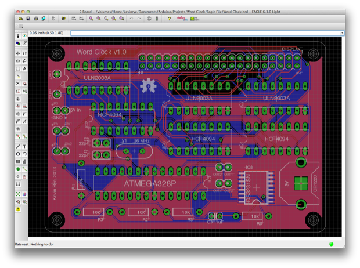Select the Miter tool
Viewport: 360px width, 268px height.
tap(24, 114)
